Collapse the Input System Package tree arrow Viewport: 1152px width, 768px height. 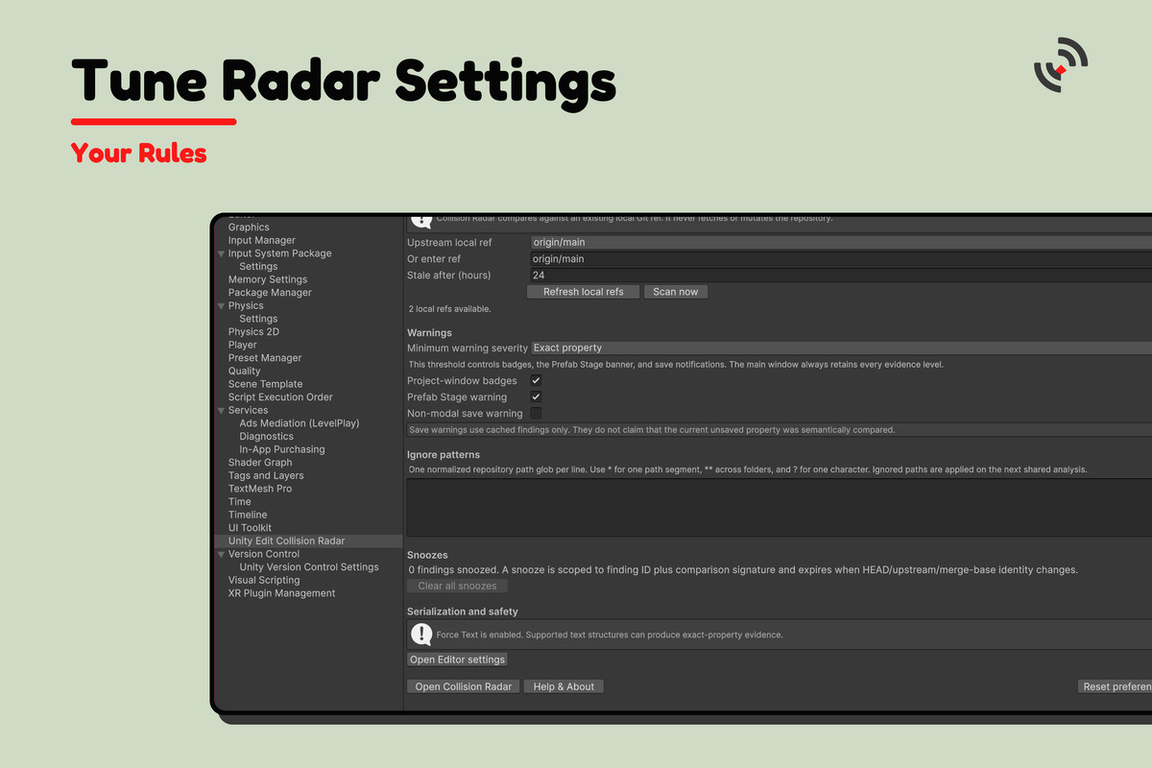[221, 253]
